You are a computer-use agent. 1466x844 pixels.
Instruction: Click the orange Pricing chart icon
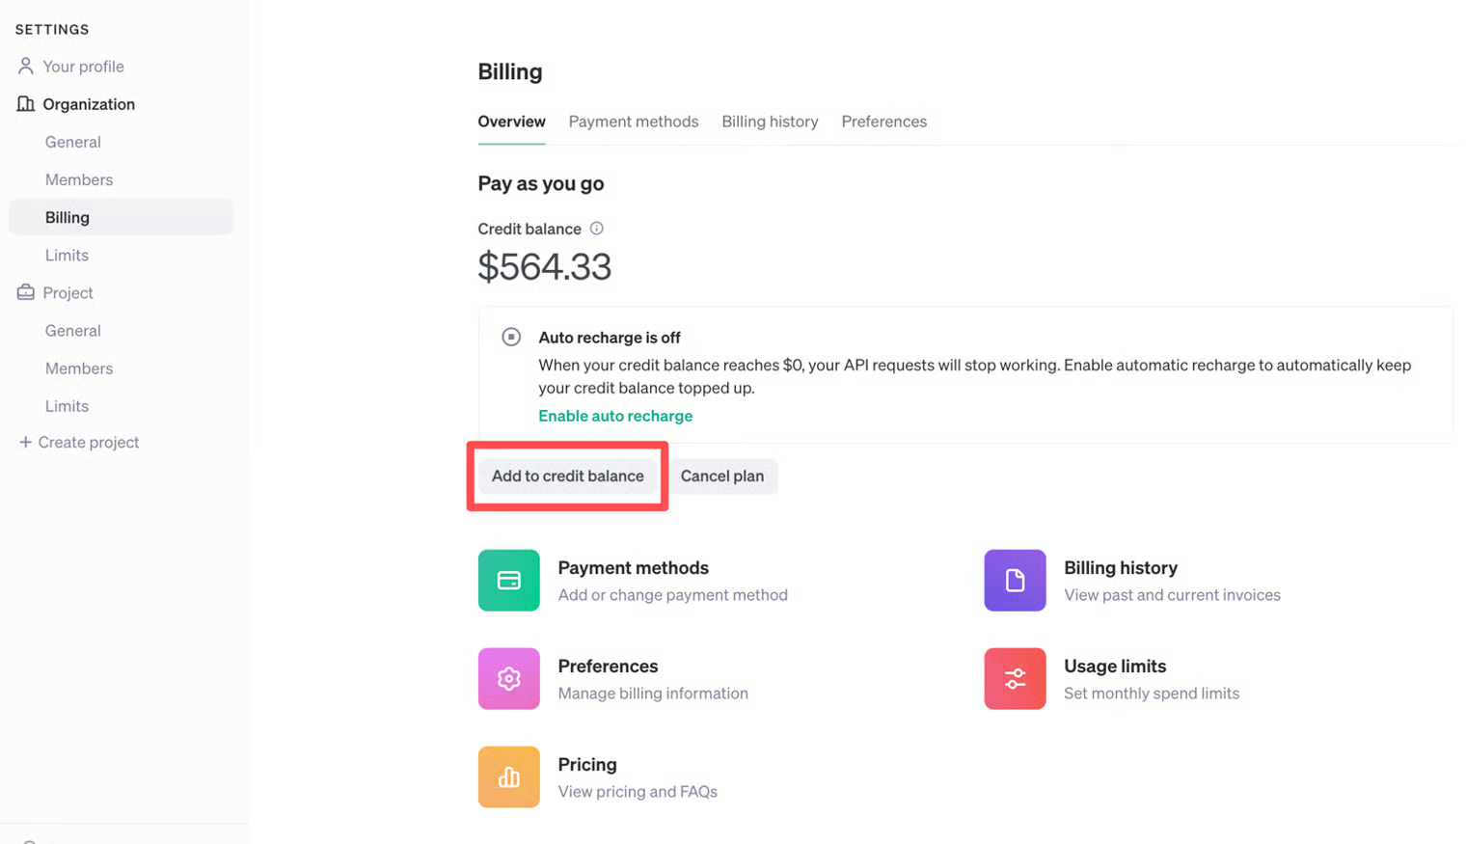(x=508, y=777)
